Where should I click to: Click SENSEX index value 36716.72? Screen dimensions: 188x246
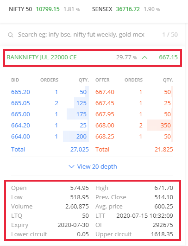(128, 9)
